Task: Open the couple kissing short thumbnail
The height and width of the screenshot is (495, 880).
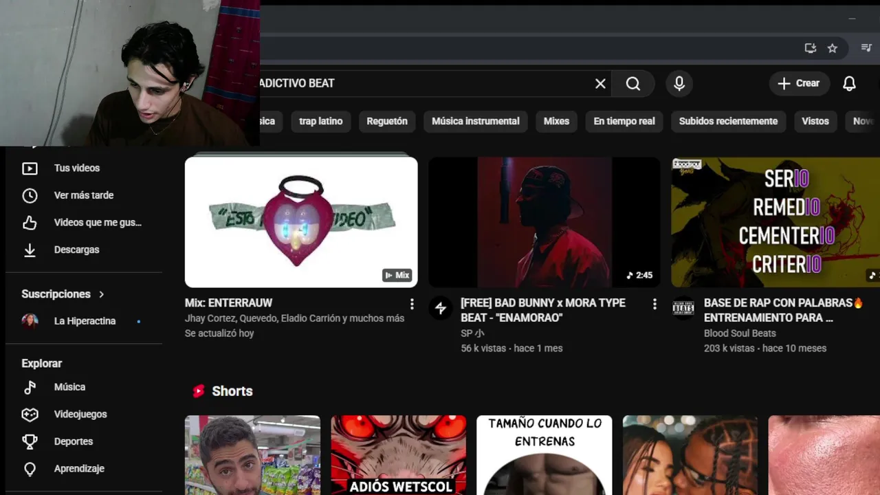Action: (x=690, y=455)
